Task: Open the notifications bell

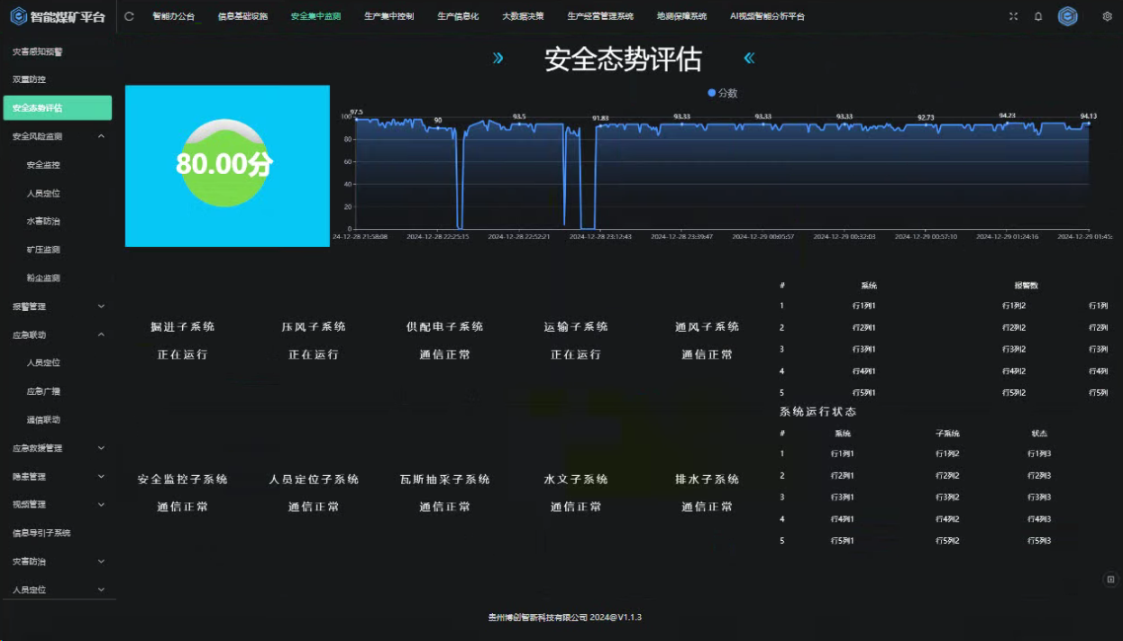Action: [x=1038, y=16]
